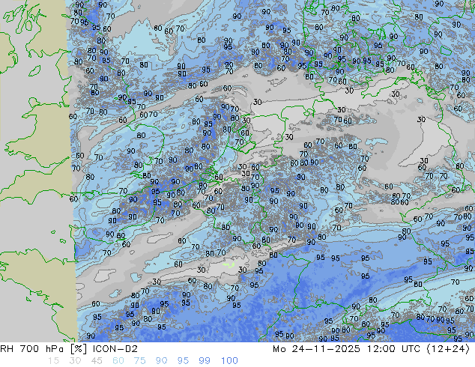
Task: Click legend value 95 in the bottom color scale
Action: [183, 361]
